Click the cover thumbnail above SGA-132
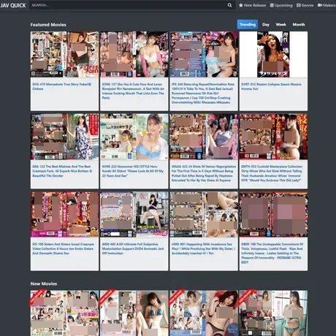This screenshot has width=336, height=336. click(x=64, y=137)
